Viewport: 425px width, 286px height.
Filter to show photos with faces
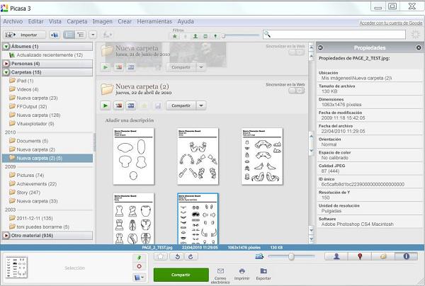click(x=195, y=36)
